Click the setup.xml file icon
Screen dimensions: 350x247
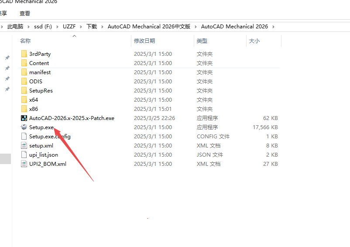(24, 146)
